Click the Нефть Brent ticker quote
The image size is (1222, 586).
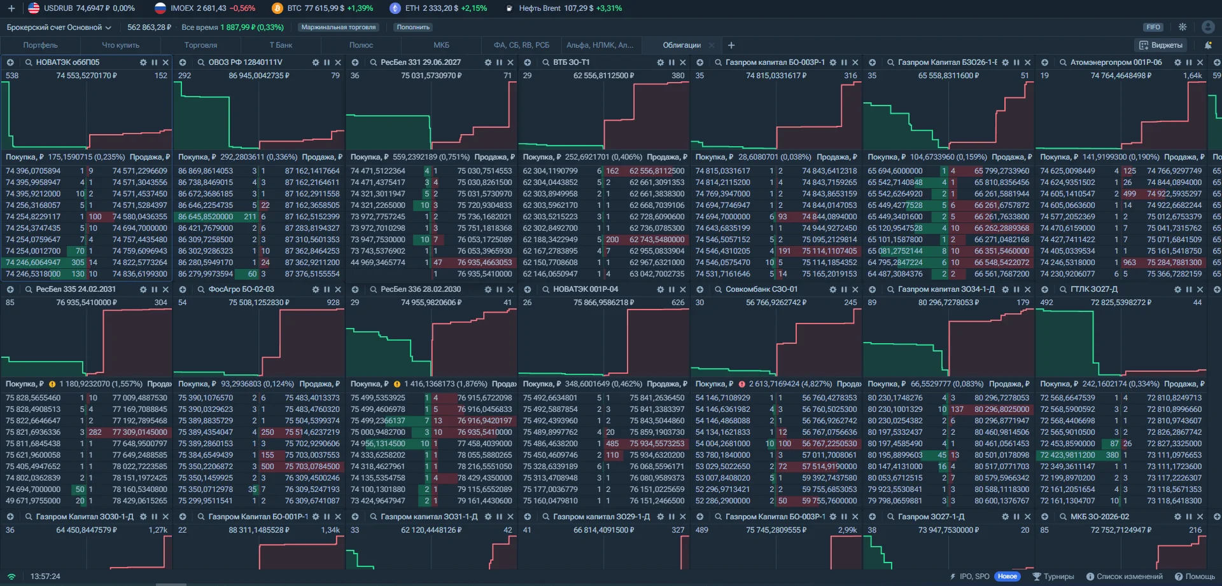[x=564, y=8]
